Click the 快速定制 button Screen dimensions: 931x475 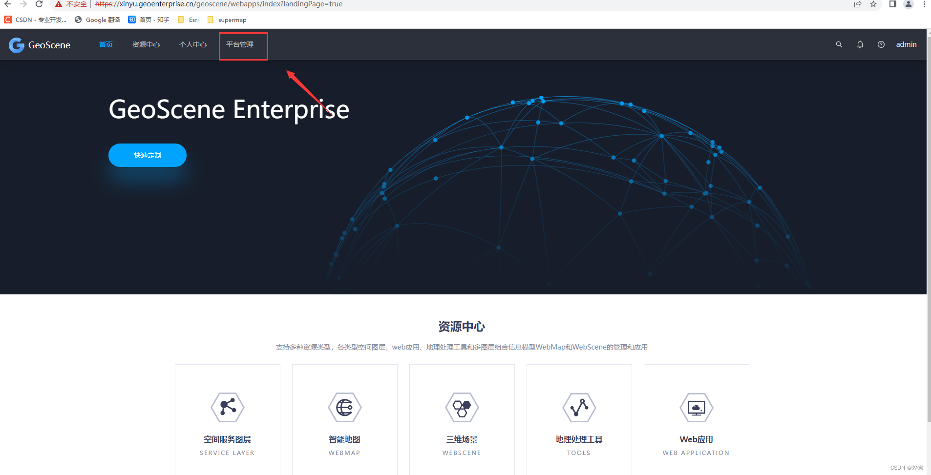pos(148,155)
